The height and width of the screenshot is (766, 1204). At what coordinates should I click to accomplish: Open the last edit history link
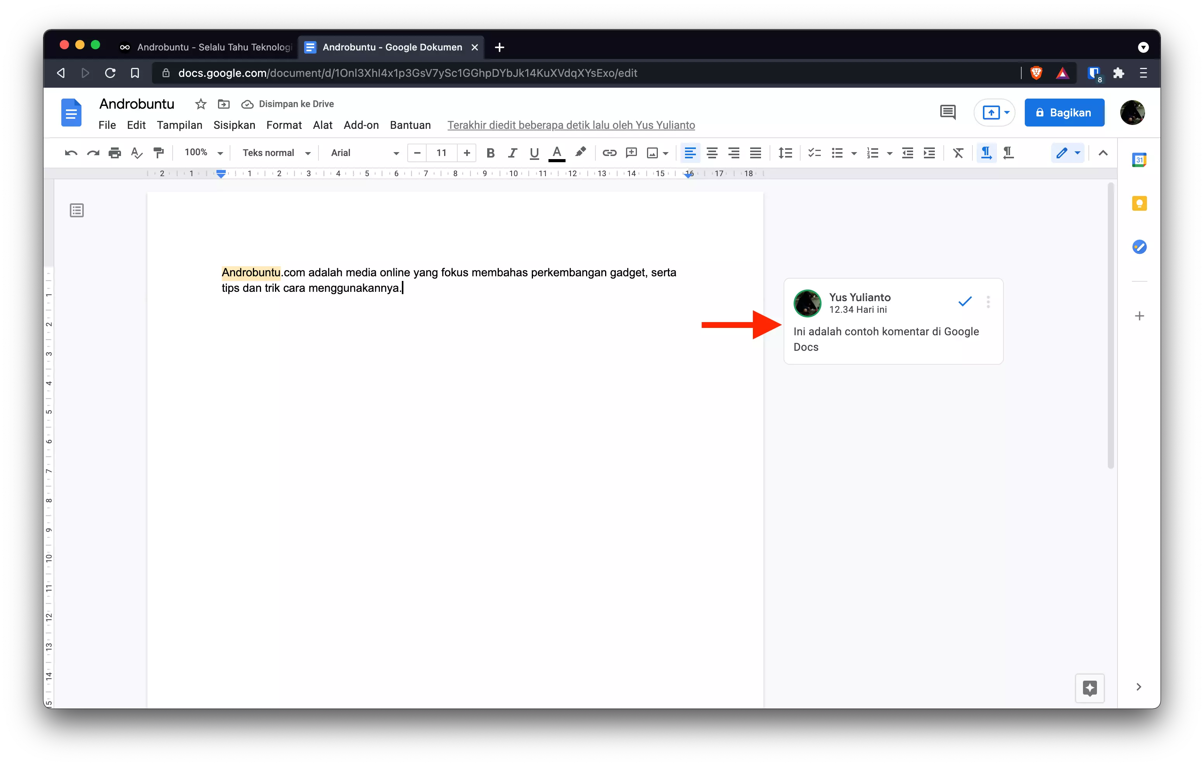[571, 125]
